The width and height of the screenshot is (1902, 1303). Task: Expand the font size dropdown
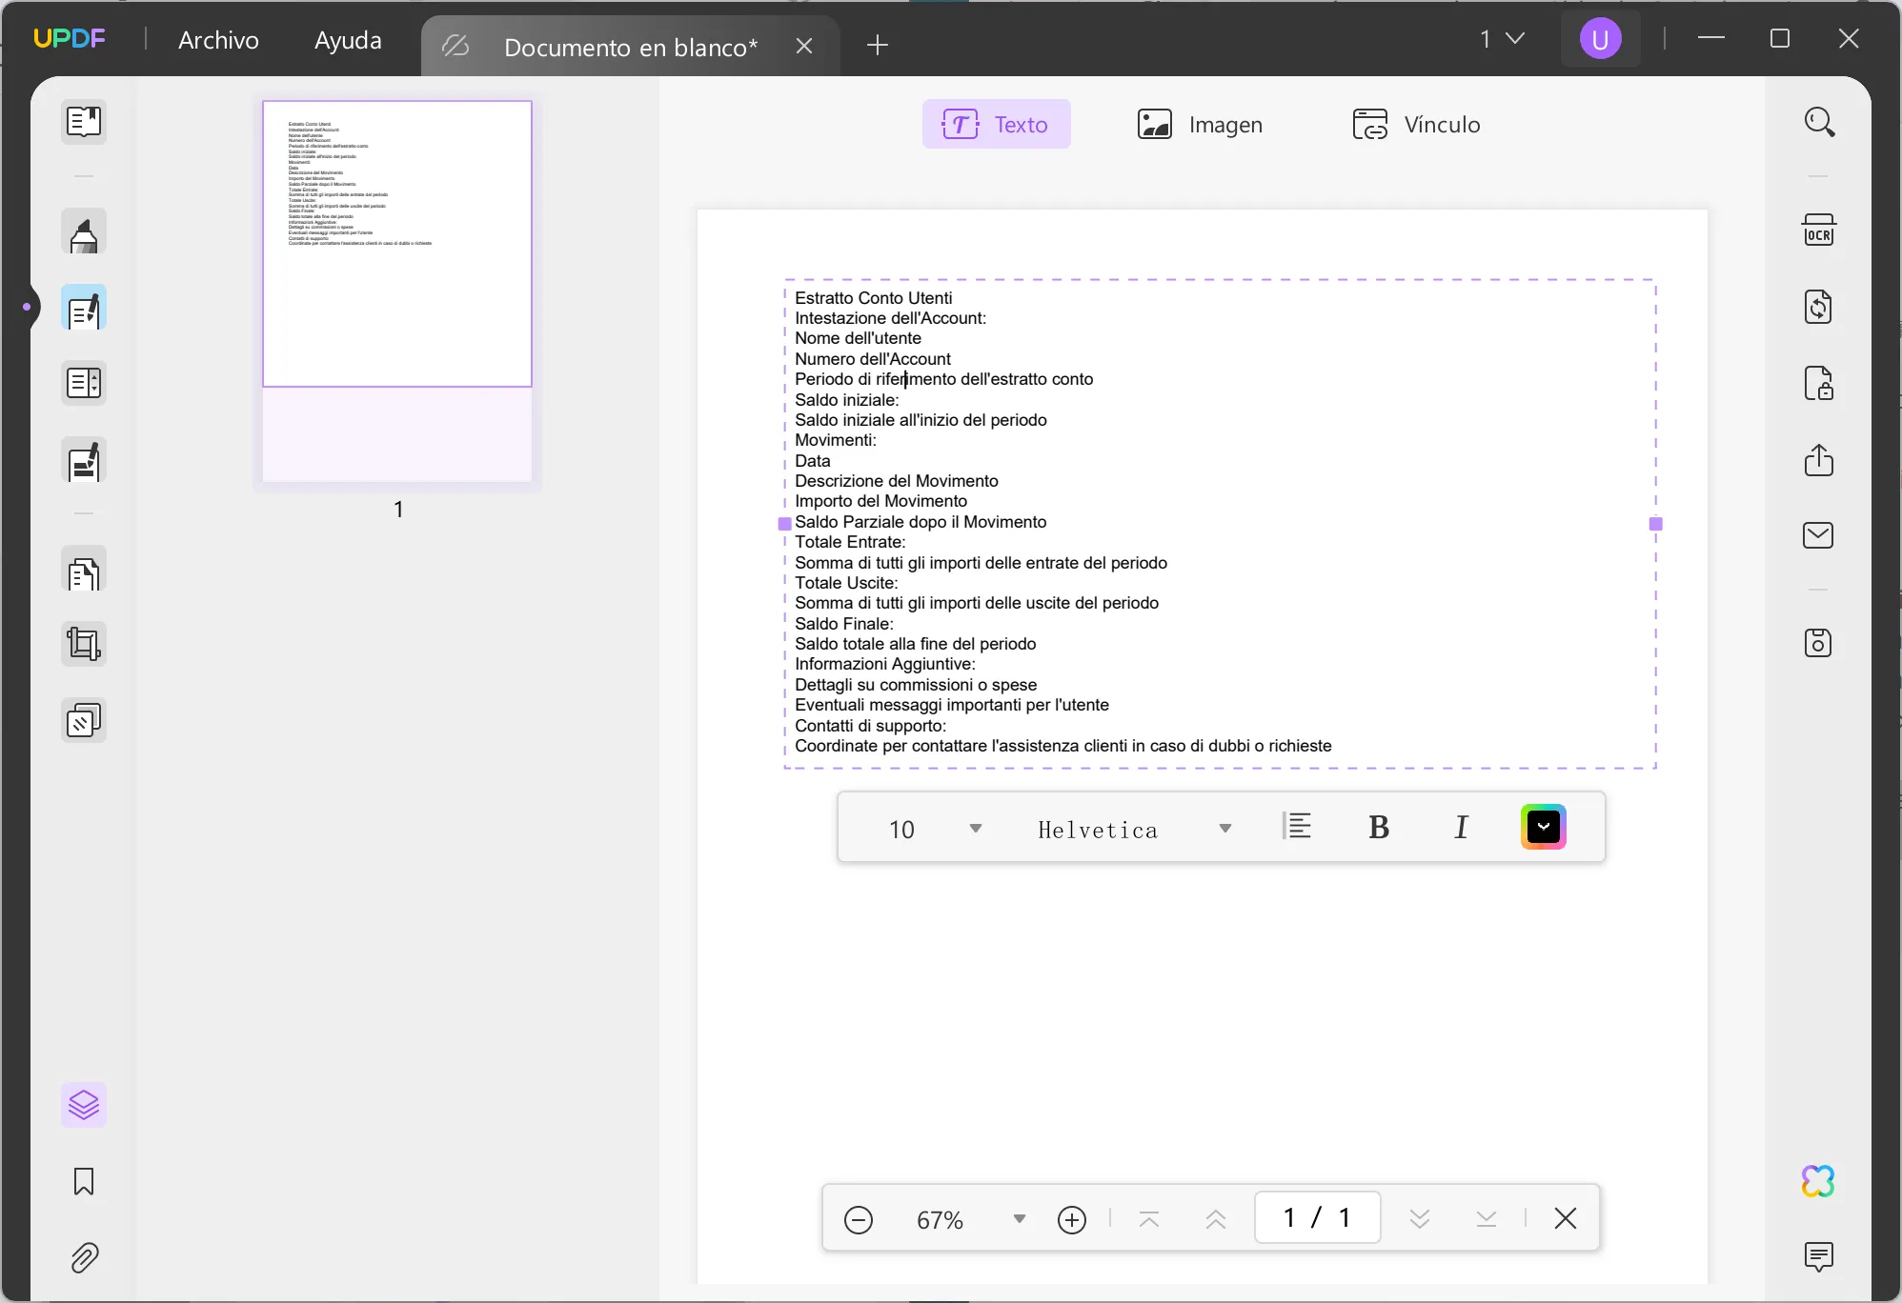(x=976, y=829)
